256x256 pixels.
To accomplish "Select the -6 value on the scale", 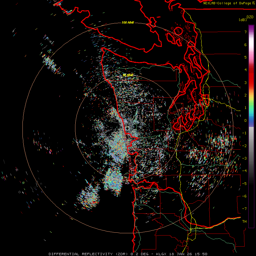I will point(244,196).
